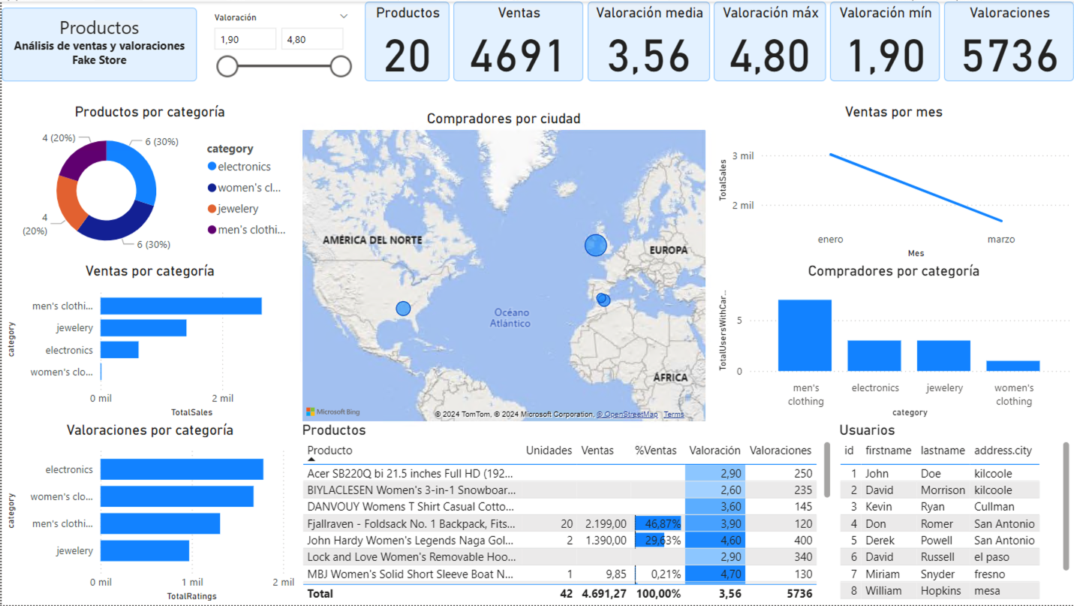This screenshot has height=606, width=1074.
Task: Sort Usuarios by firstname header
Action: click(x=888, y=451)
